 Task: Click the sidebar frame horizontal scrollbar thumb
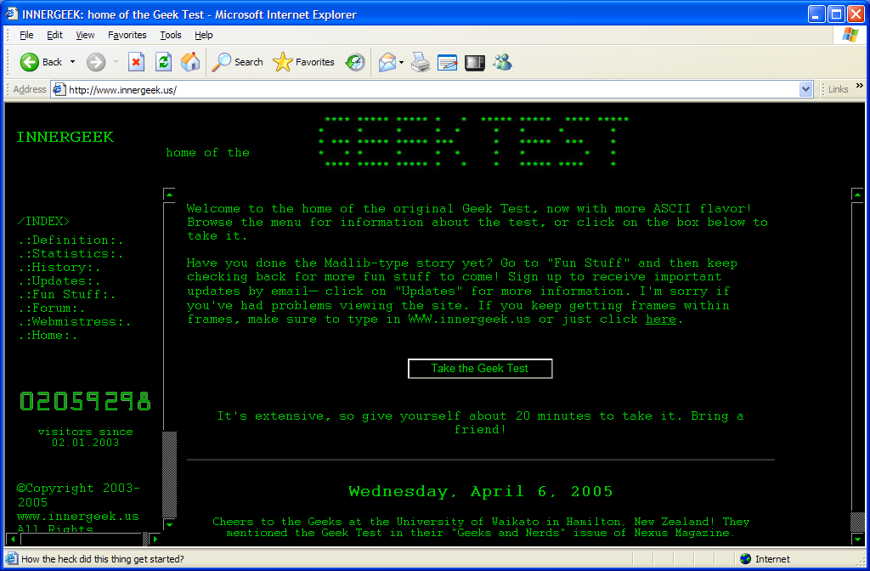click(x=145, y=539)
